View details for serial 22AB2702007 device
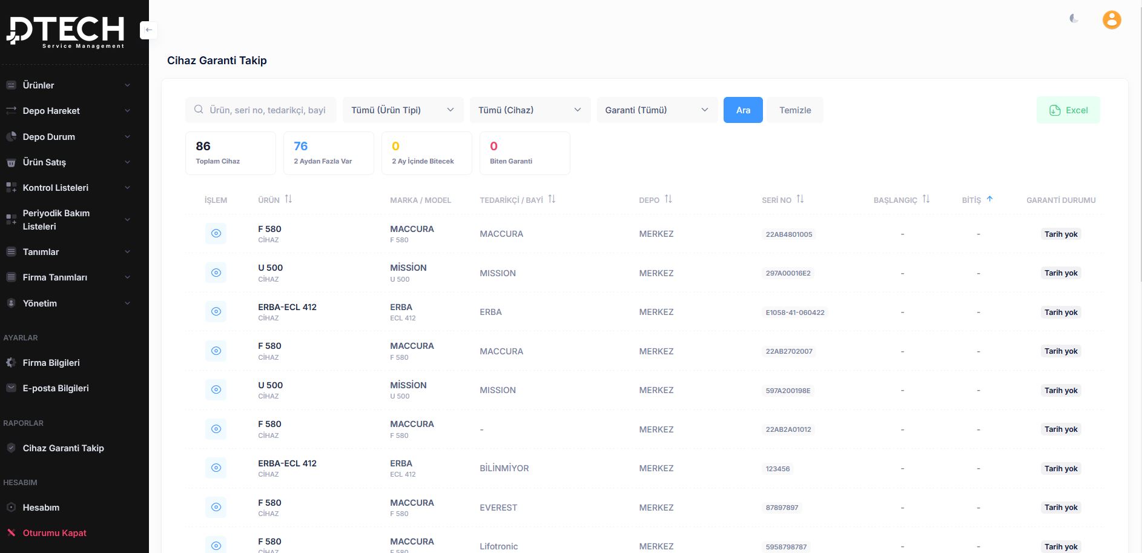 point(216,351)
